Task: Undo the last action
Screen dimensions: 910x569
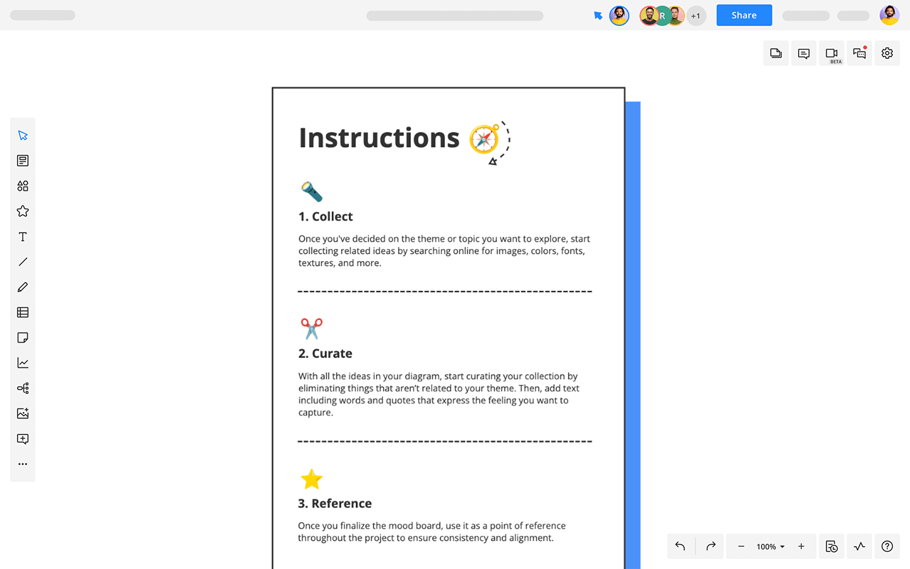Action: coord(681,546)
